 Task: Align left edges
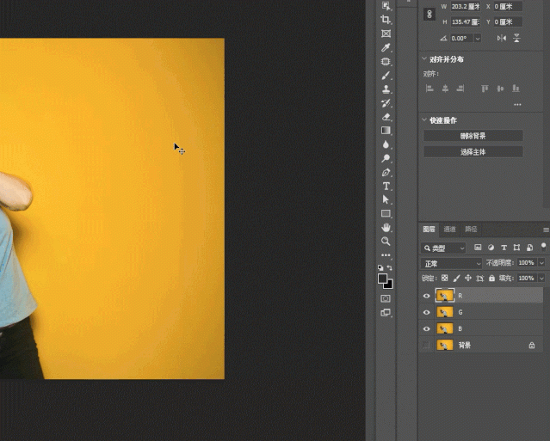point(429,89)
